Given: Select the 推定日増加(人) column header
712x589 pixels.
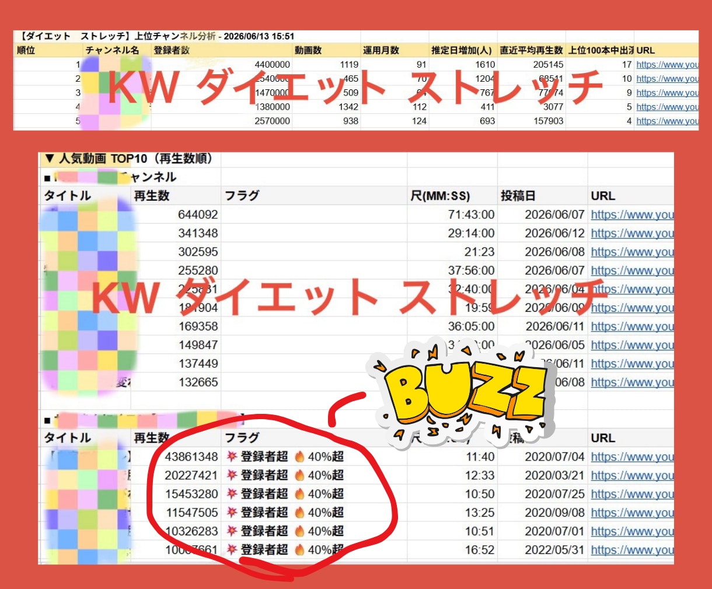Looking at the screenshot, I should pyautogui.click(x=462, y=51).
